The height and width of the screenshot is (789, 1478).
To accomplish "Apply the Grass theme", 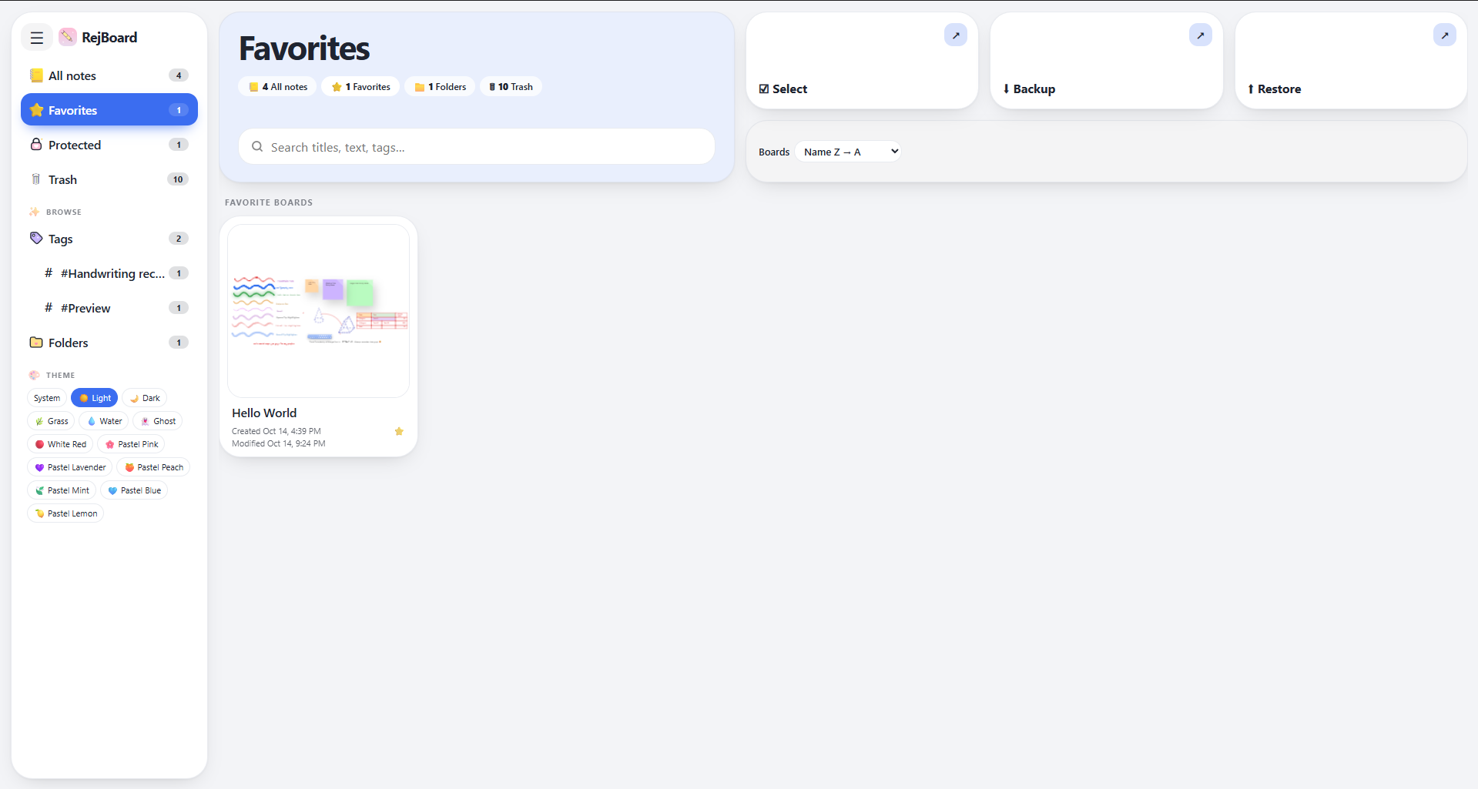I will [x=51, y=421].
